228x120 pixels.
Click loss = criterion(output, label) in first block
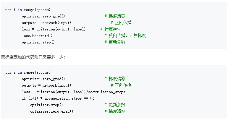(54, 29)
